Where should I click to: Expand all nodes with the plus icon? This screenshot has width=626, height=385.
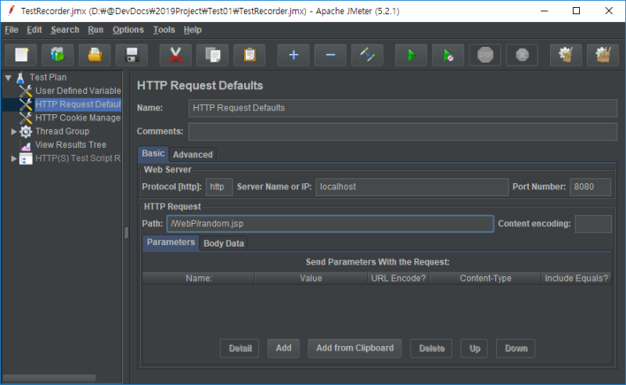coord(293,55)
